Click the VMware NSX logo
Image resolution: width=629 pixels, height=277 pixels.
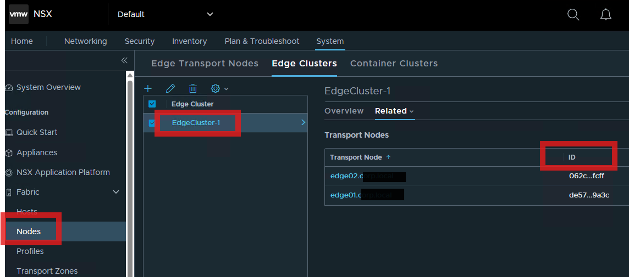click(x=19, y=14)
